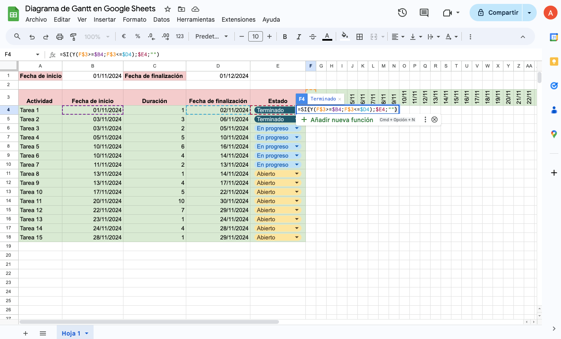Open the Extensiones menu
Viewport: 561px width, 339px height.
pyautogui.click(x=238, y=19)
